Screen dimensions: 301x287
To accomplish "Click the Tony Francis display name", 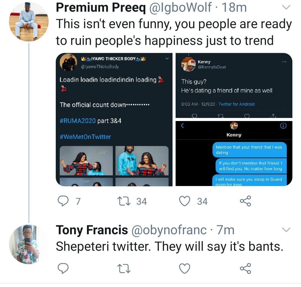I will (x=92, y=230).
